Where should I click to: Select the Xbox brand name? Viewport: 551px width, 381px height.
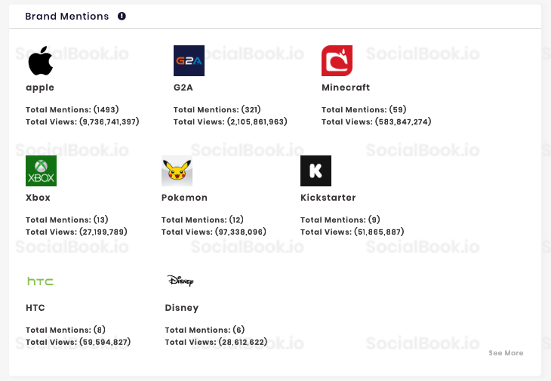(38, 198)
